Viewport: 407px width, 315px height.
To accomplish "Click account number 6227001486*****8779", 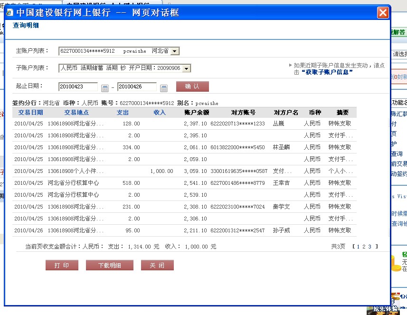I will (x=237, y=183).
